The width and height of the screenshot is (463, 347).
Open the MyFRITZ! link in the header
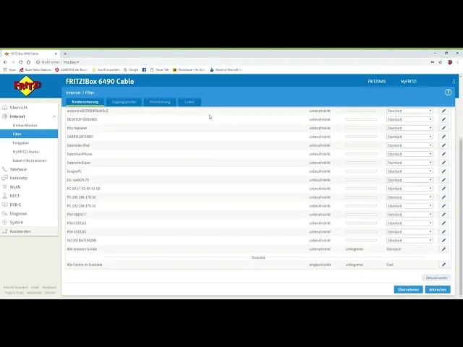coord(408,82)
